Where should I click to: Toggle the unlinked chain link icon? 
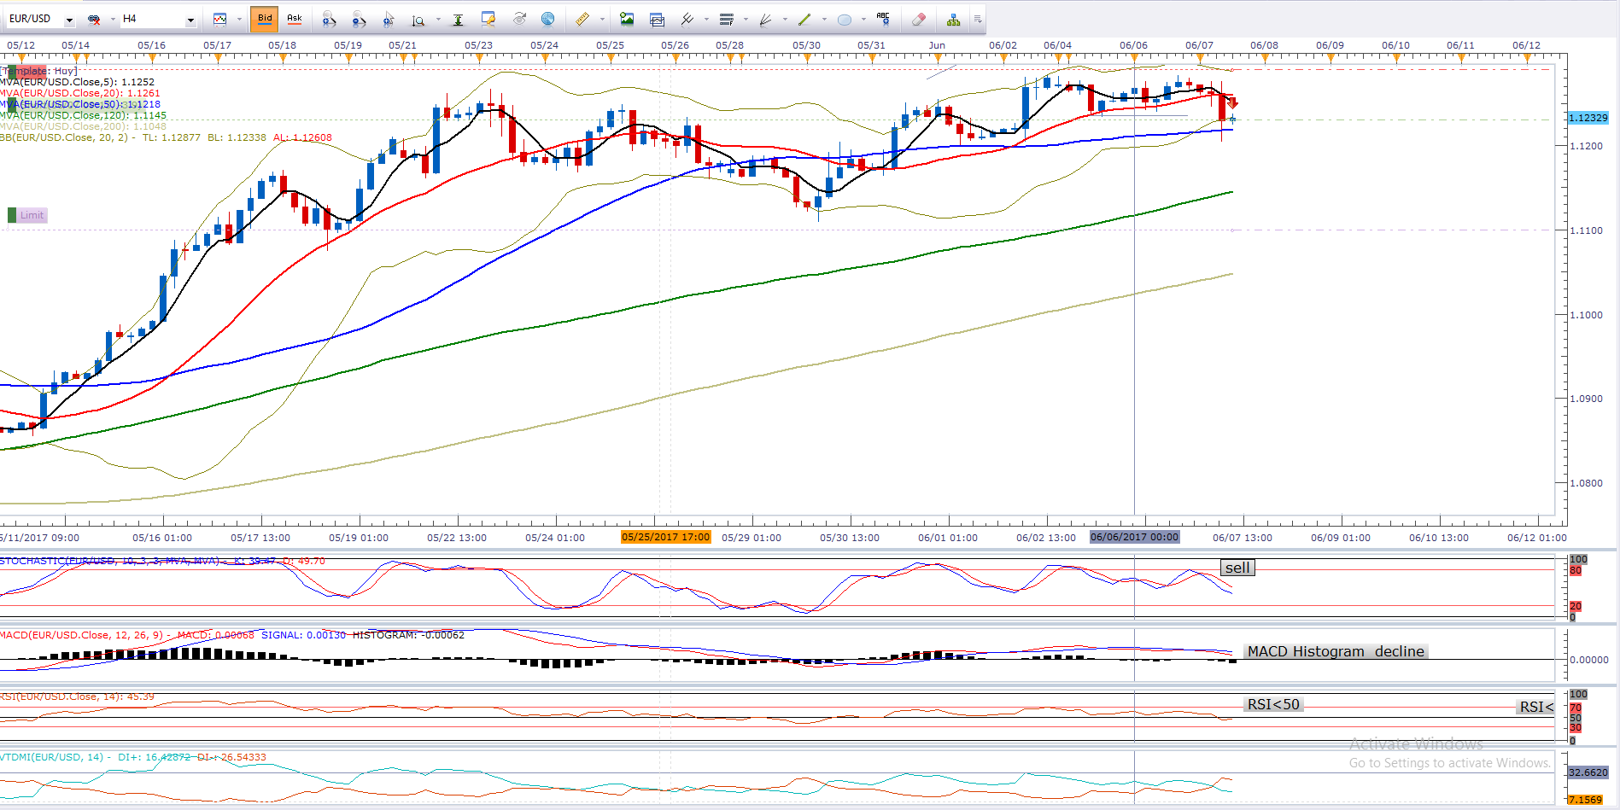(95, 19)
